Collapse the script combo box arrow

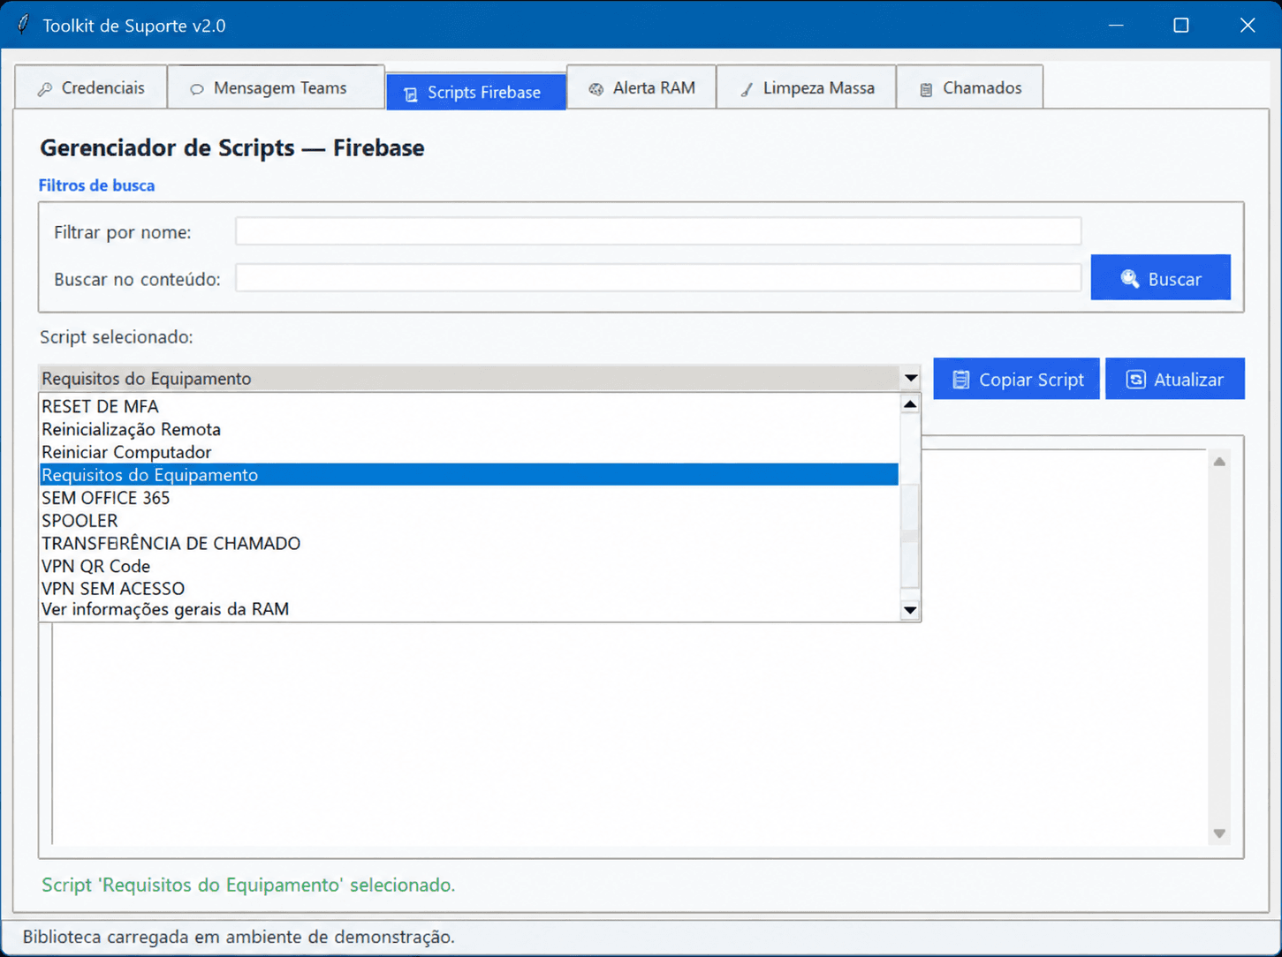click(910, 378)
